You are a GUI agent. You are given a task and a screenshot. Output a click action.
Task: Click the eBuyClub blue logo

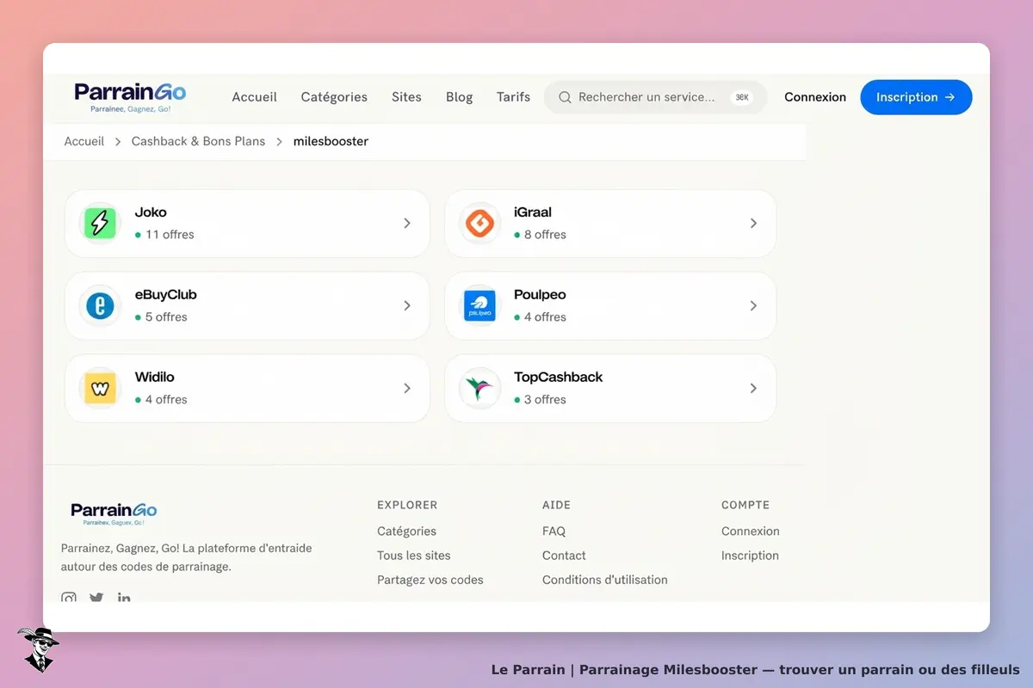pyautogui.click(x=100, y=306)
